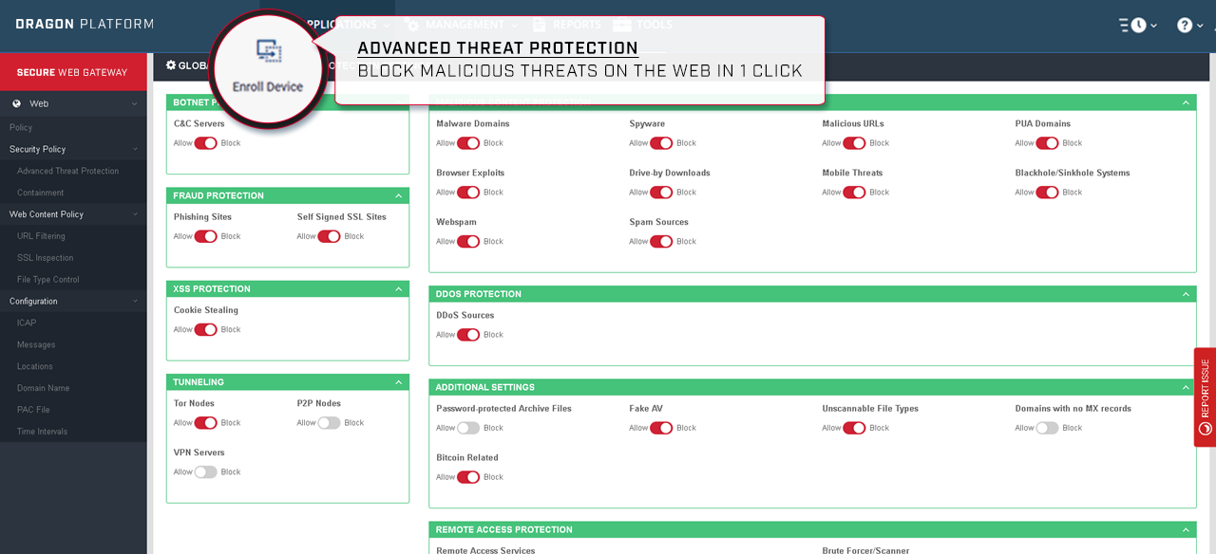Toggle Cookie Stealing switch
The height and width of the screenshot is (554, 1216).
(x=206, y=329)
